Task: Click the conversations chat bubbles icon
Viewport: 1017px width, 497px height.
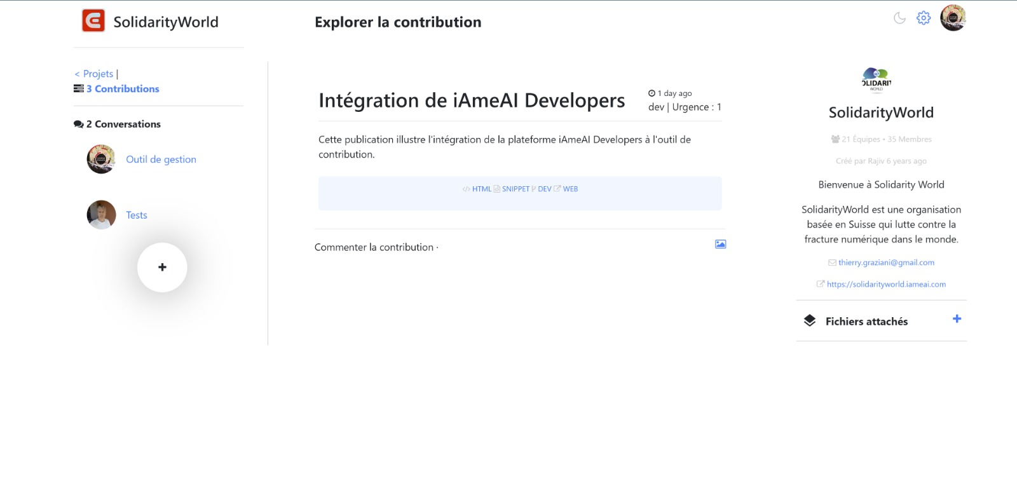Action: (x=78, y=125)
